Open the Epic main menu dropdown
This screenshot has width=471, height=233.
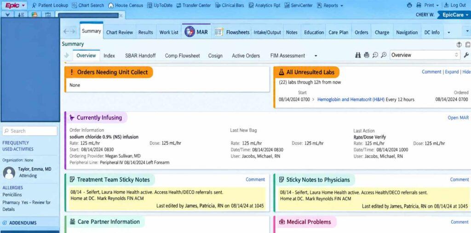15,6
